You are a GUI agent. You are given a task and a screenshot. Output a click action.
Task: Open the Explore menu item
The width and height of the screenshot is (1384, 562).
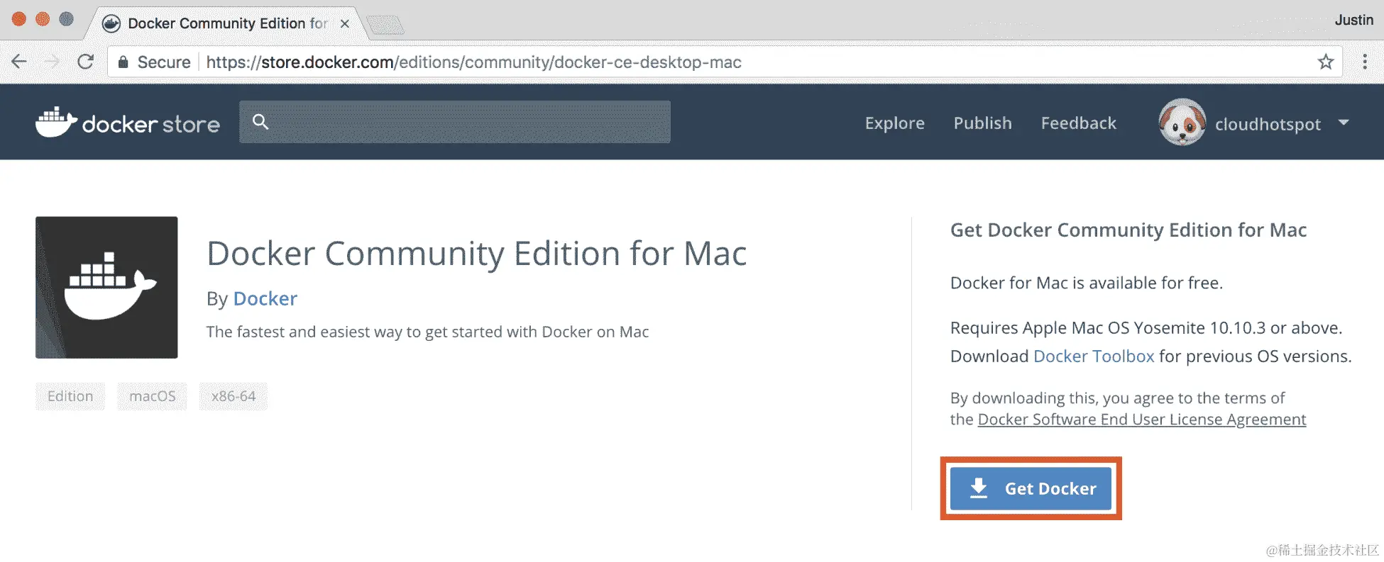pos(894,123)
